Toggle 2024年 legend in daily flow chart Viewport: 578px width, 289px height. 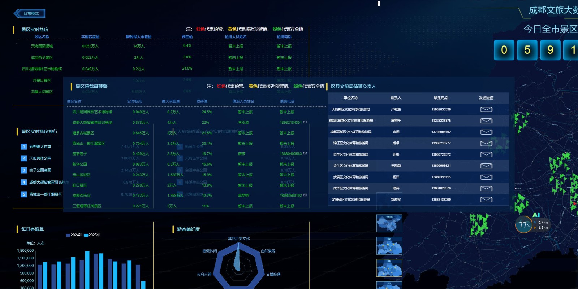point(74,235)
